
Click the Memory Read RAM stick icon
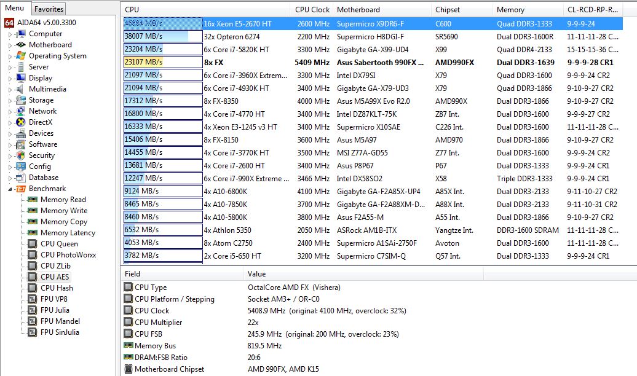33,200
